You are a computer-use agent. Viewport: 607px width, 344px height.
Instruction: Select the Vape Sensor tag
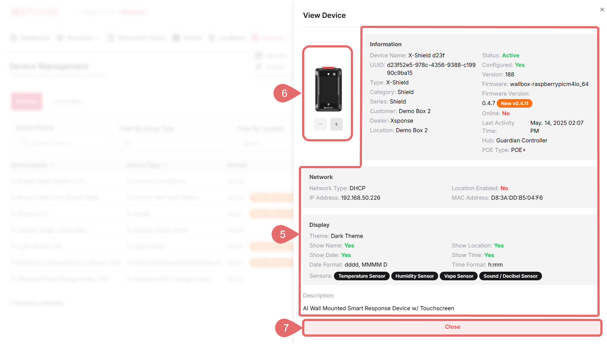click(458, 276)
